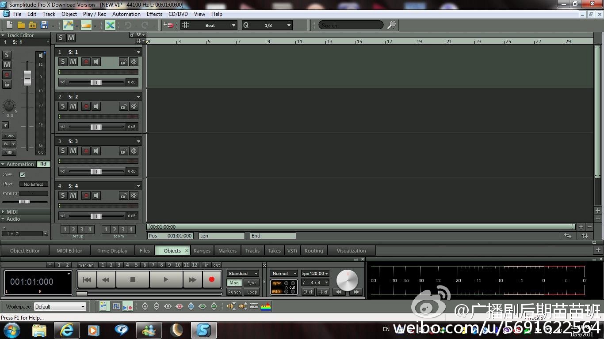Create a new project with New icon

pos(9,25)
